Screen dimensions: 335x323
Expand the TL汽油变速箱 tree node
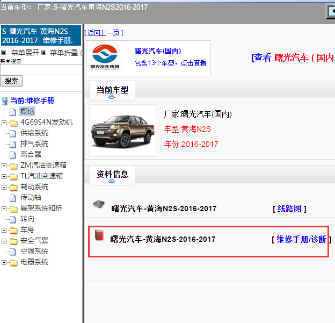click(x=4, y=176)
